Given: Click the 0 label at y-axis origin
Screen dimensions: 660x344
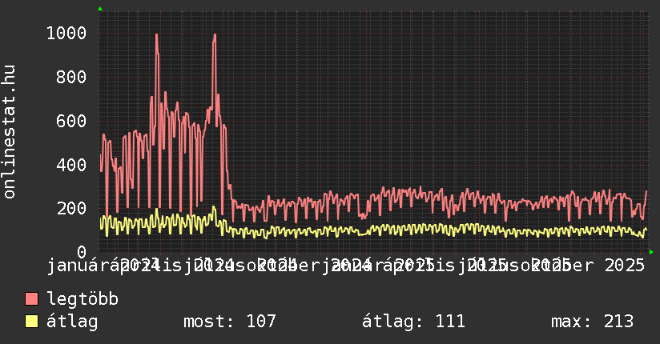Looking at the screenshot, I should (x=82, y=252).
